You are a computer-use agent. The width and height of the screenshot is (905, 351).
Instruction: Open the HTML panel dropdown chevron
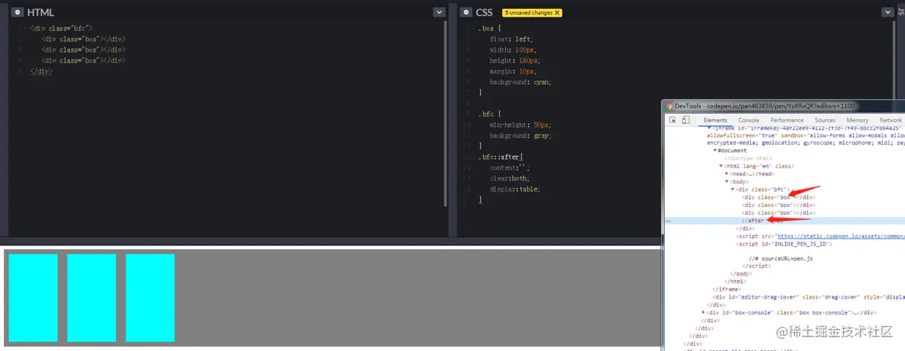pos(439,12)
